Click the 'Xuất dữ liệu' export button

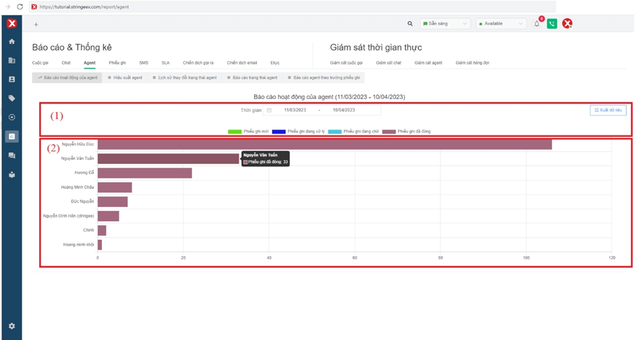coord(608,110)
